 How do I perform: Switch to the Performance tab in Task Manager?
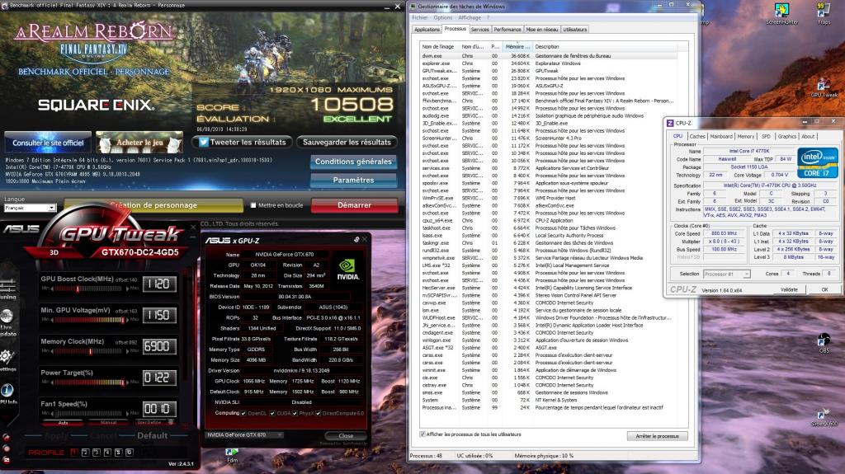coord(507,29)
